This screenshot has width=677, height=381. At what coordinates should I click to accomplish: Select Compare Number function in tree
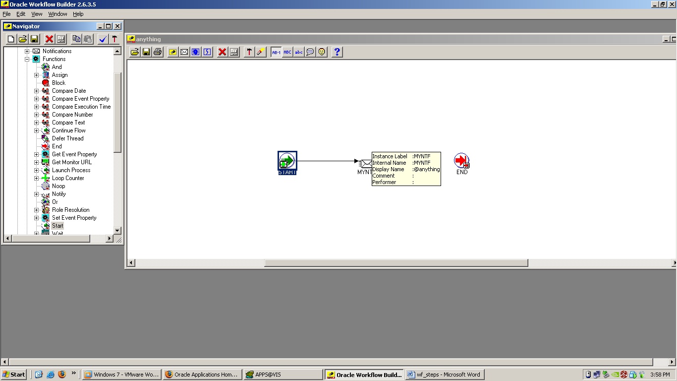72,115
